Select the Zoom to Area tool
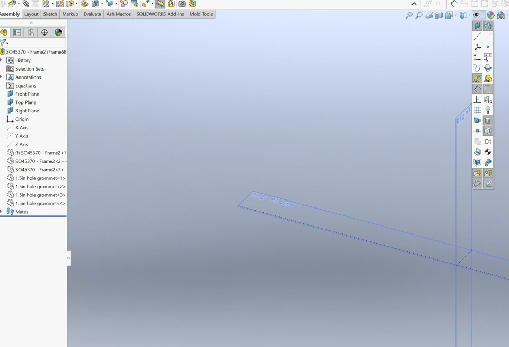The width and height of the screenshot is (509, 347). pos(419,15)
